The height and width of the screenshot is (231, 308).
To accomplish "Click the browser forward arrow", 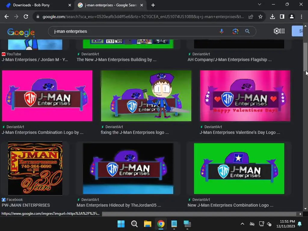I will 16,17.
